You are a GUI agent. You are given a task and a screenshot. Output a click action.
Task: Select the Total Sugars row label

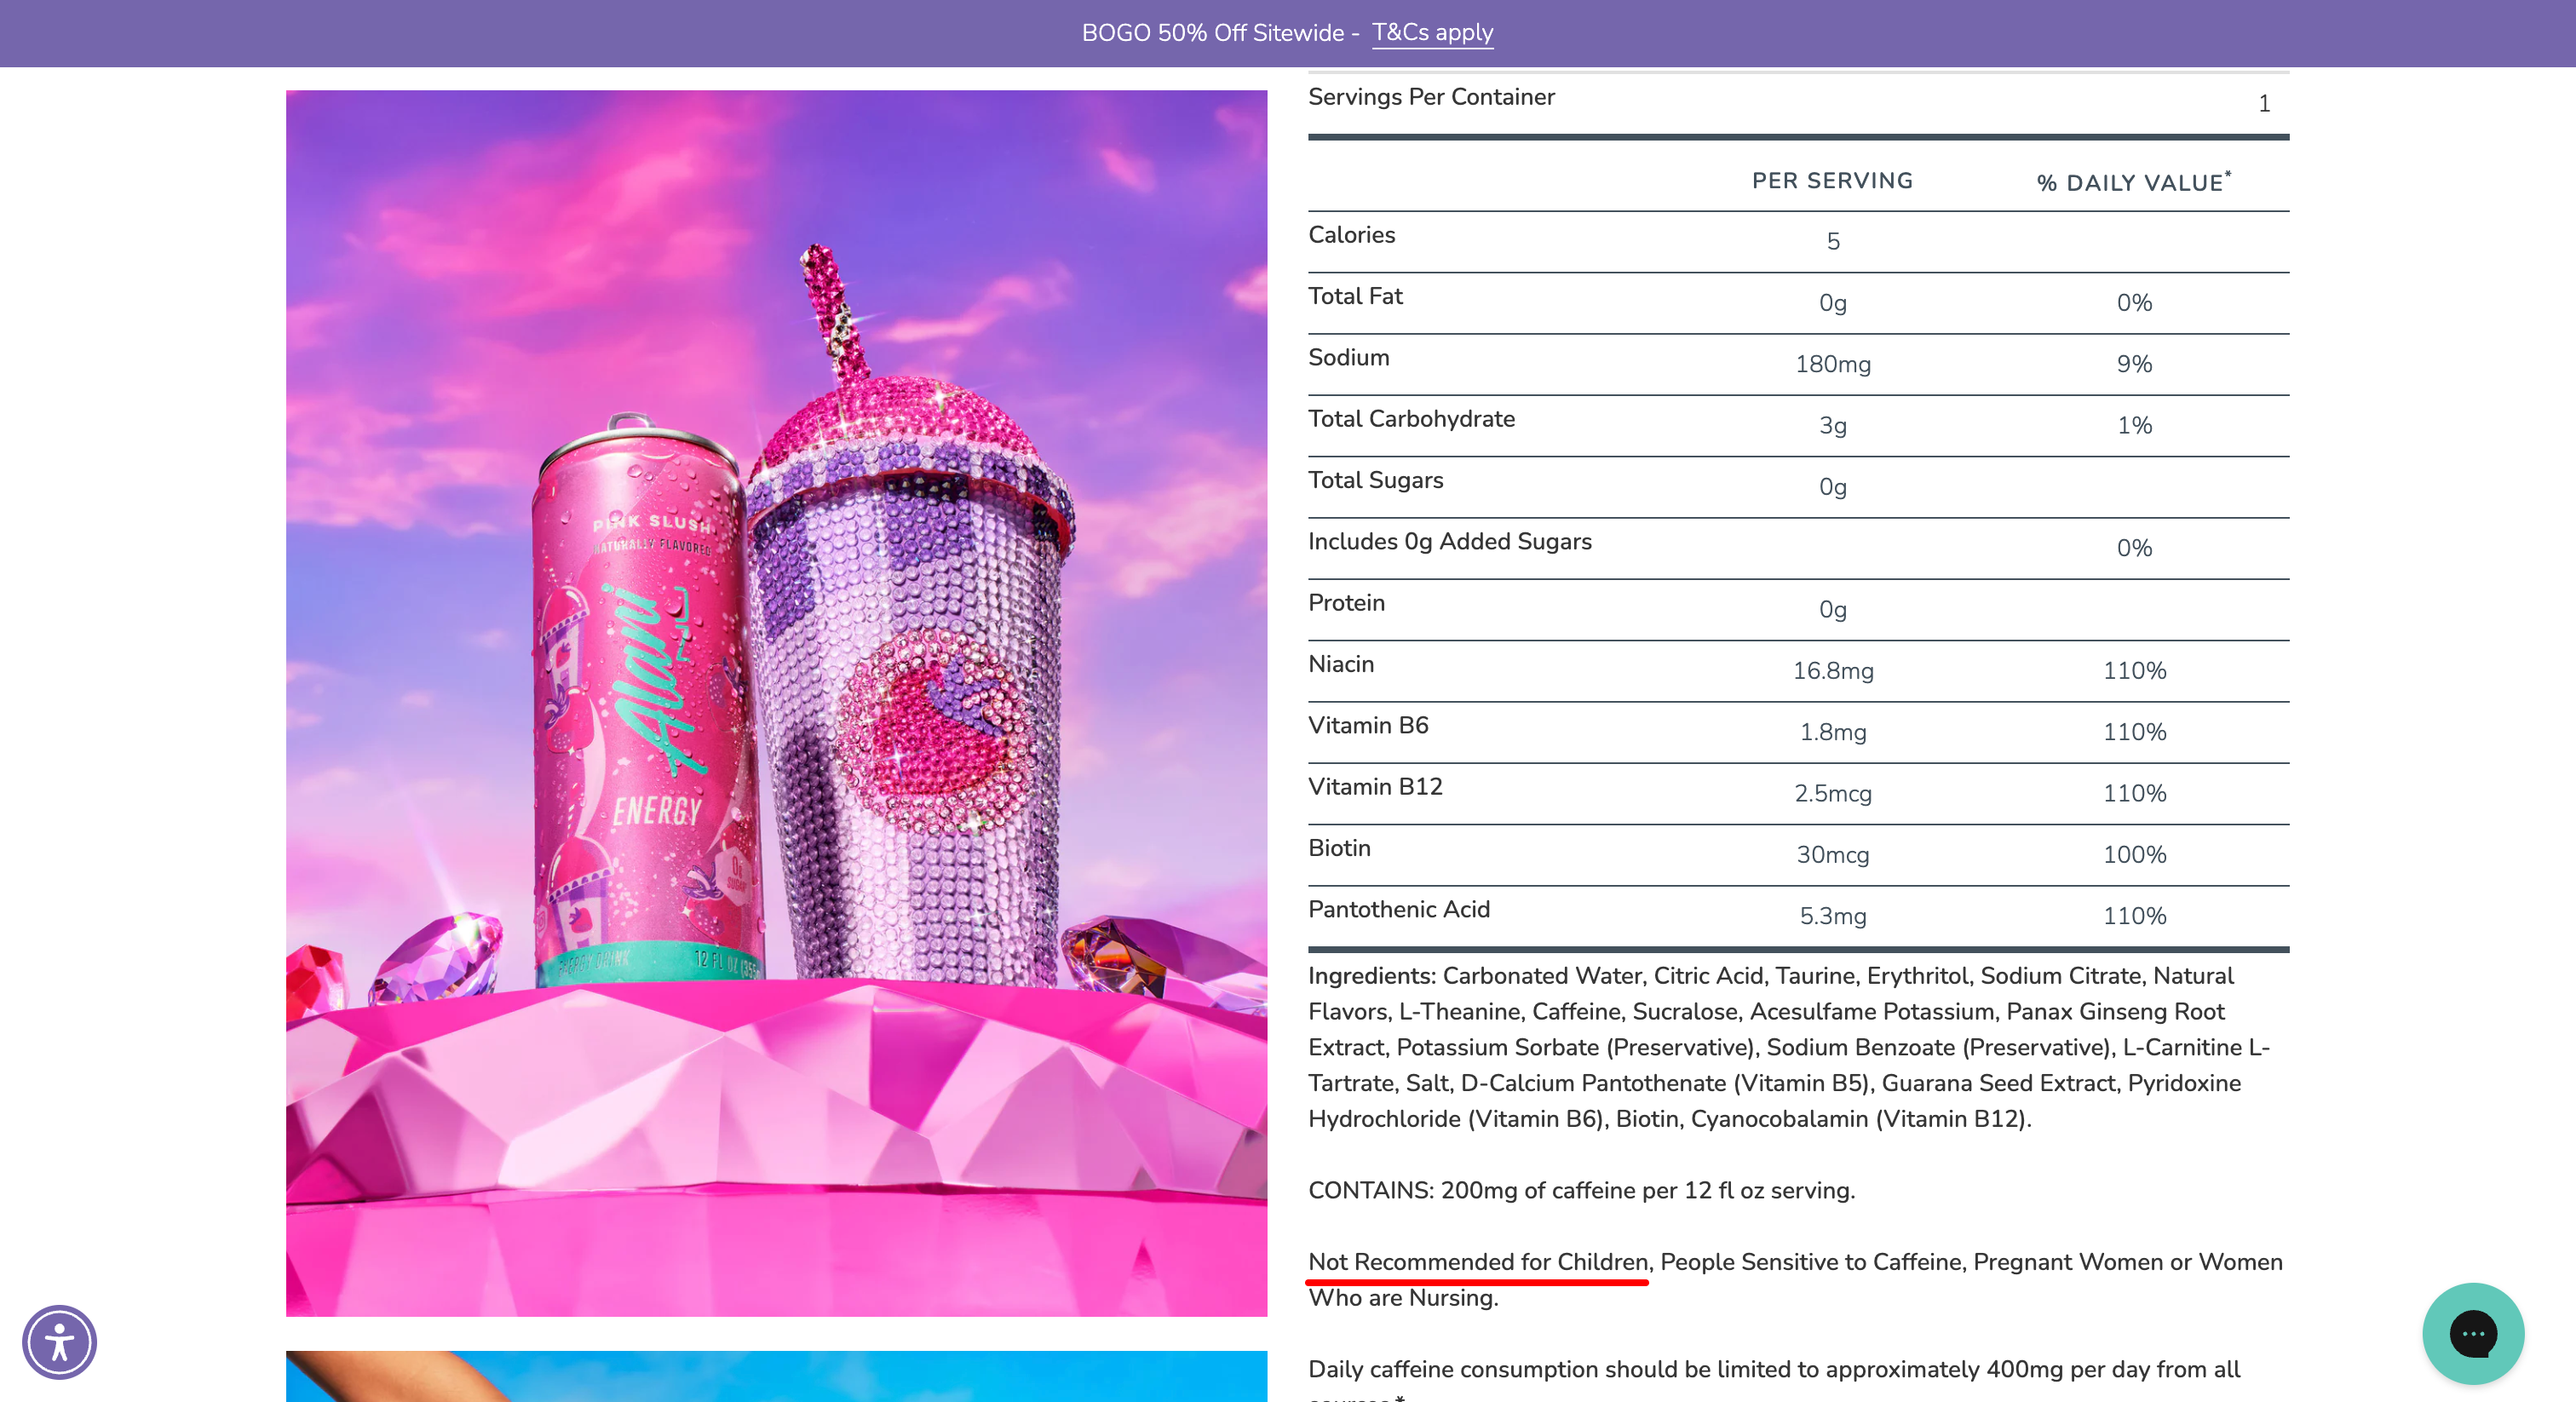[x=1375, y=480]
